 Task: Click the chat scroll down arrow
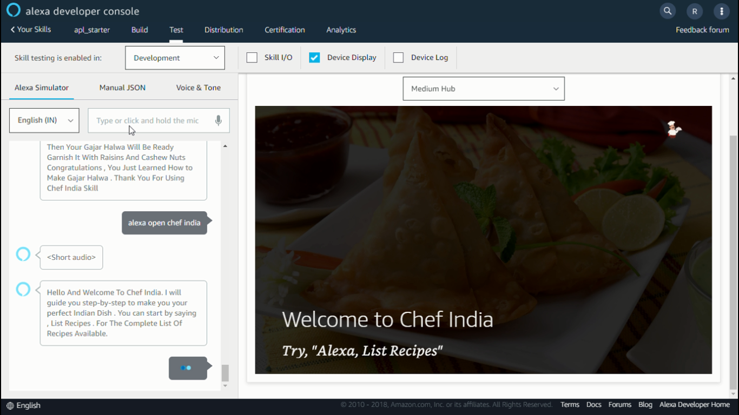pos(225,386)
